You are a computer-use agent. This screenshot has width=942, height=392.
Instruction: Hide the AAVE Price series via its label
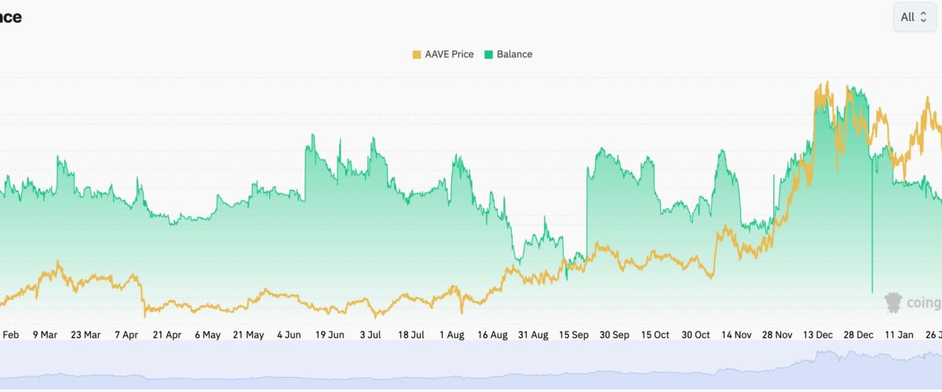point(451,54)
